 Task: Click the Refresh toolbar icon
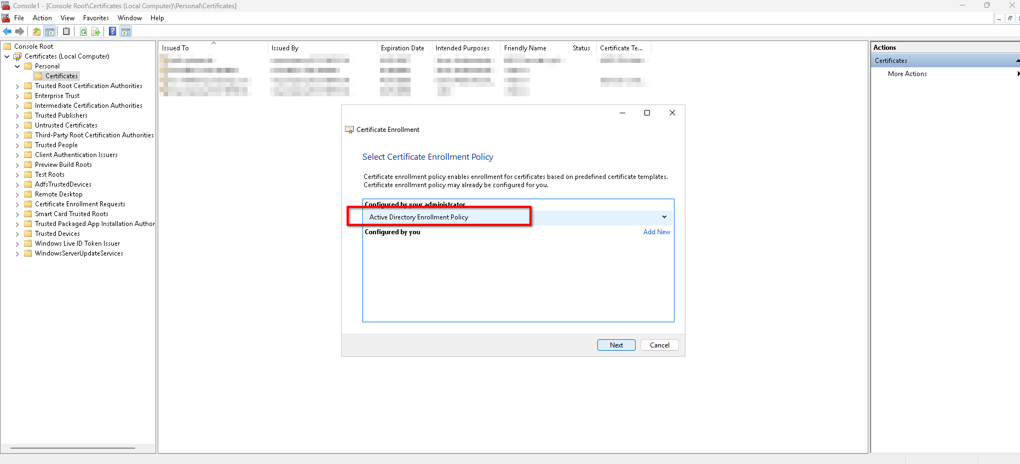point(83,32)
